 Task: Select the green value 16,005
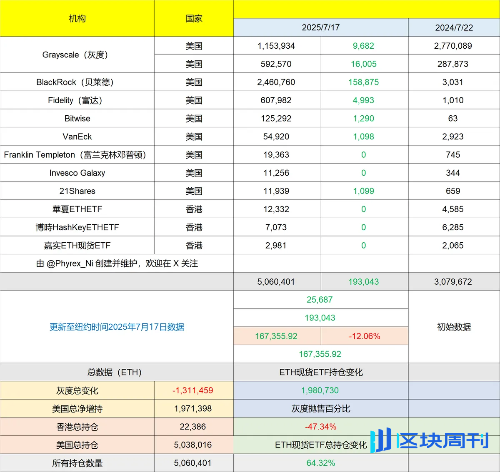[x=364, y=64]
